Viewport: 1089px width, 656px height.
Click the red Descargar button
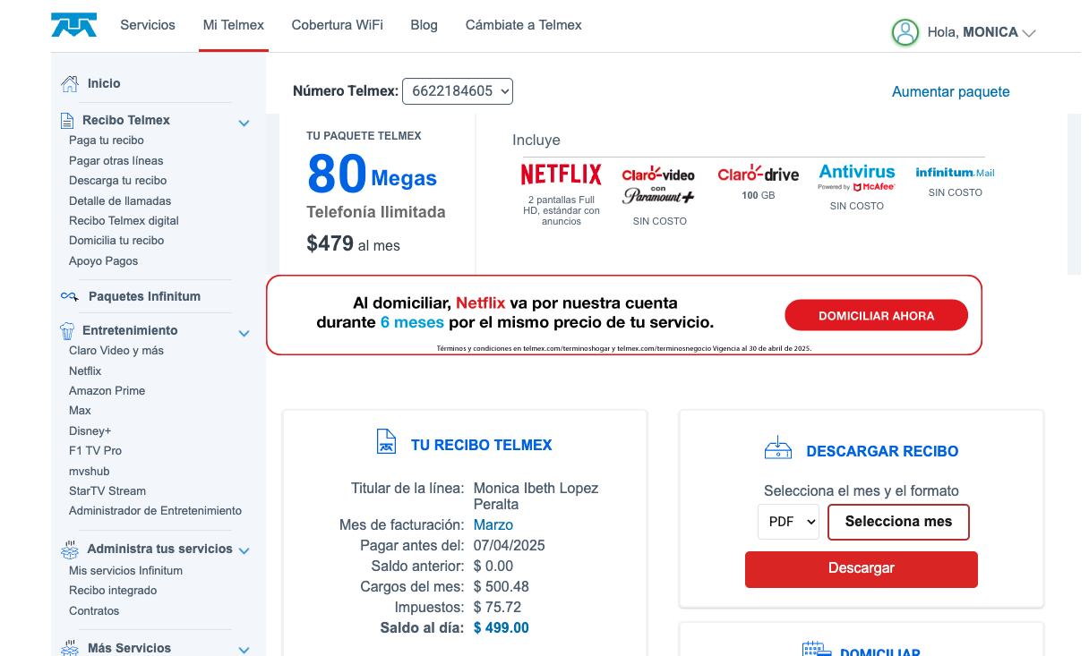click(862, 568)
